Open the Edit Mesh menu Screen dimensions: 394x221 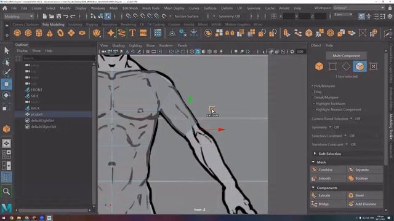click(130, 8)
